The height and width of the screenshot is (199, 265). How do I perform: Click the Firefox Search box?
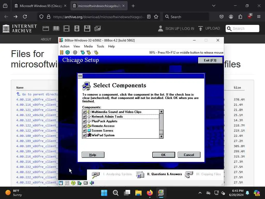186,17
